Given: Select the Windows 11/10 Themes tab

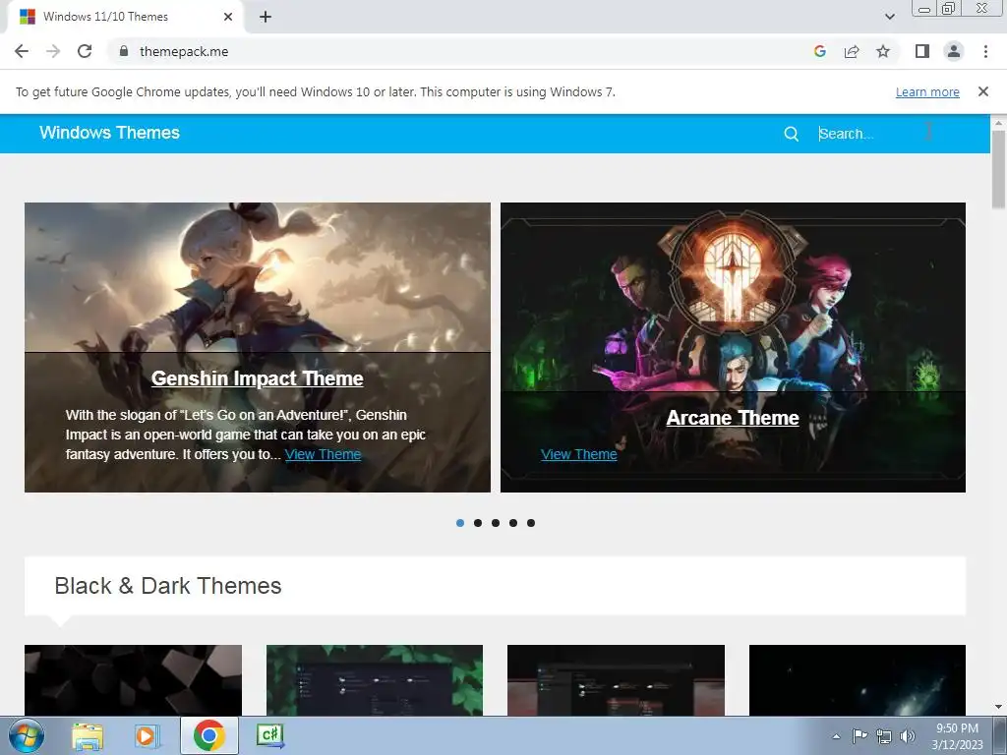Looking at the screenshot, I should click(122, 17).
